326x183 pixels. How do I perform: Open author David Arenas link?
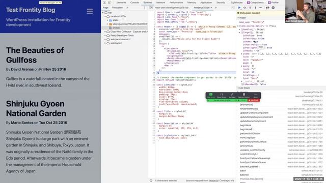click(x=22, y=69)
